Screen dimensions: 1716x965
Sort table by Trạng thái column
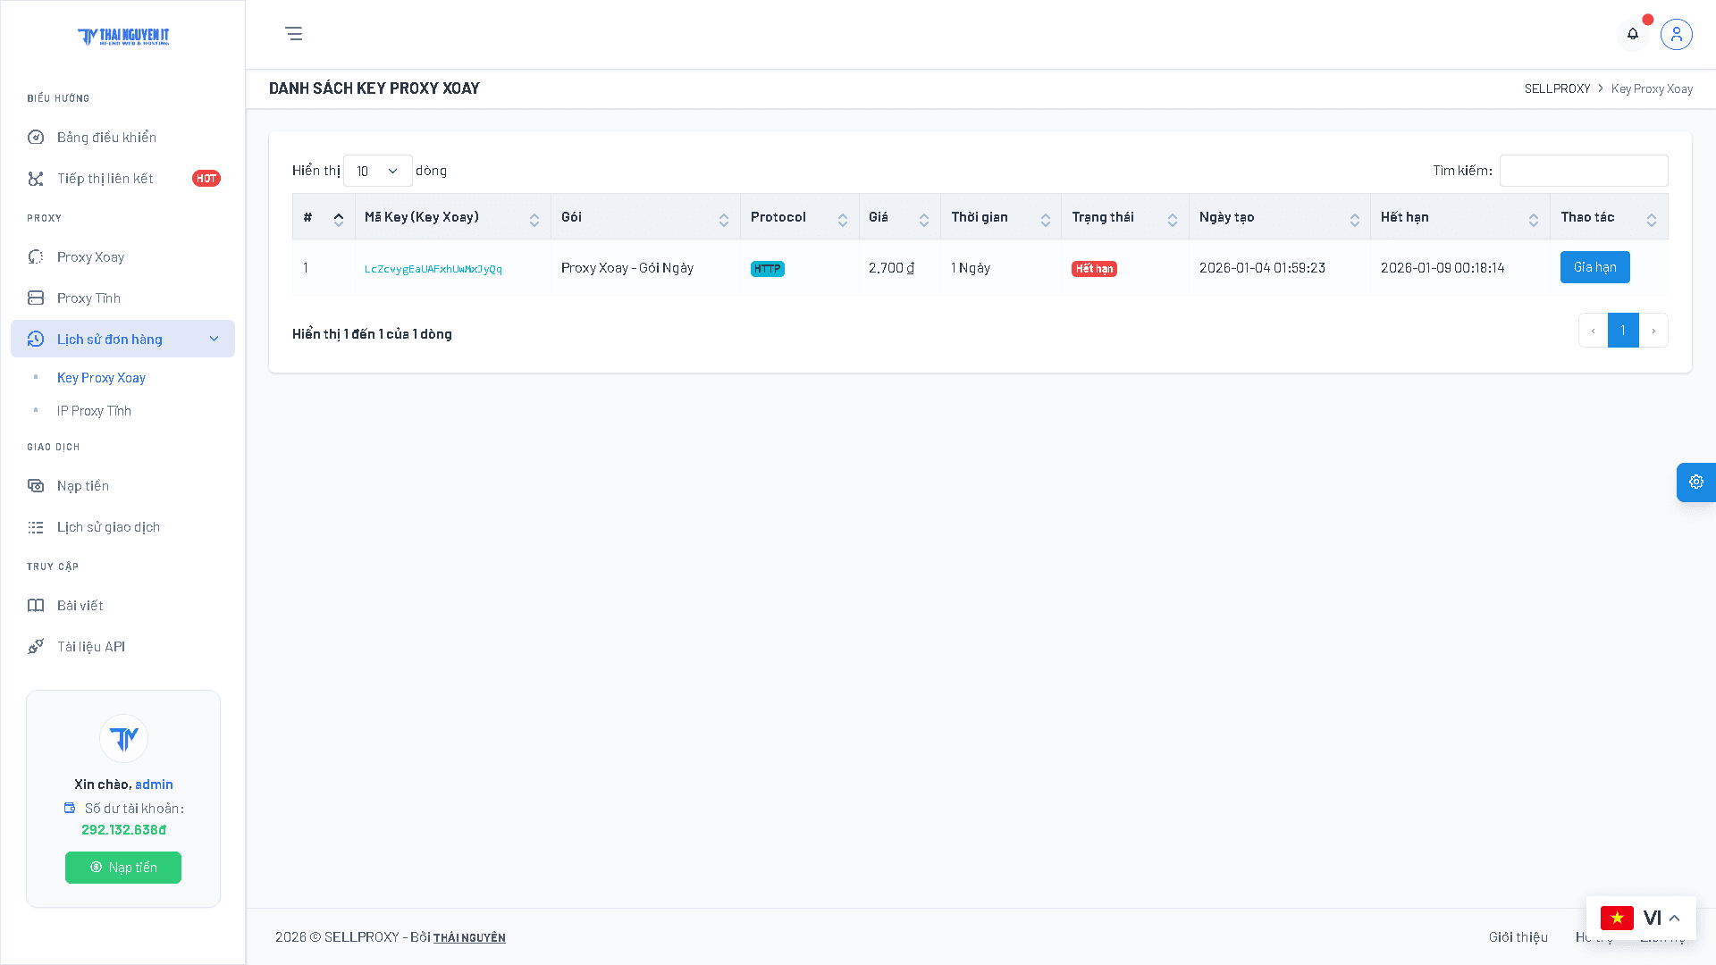pos(1124,217)
